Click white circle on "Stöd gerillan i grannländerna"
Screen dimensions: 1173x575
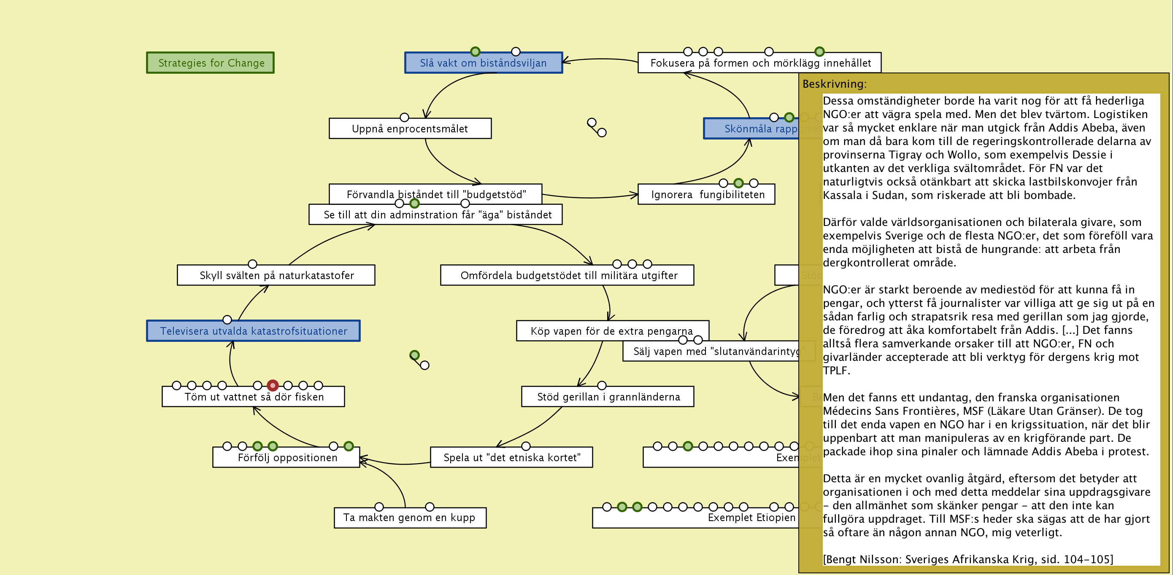click(x=602, y=385)
